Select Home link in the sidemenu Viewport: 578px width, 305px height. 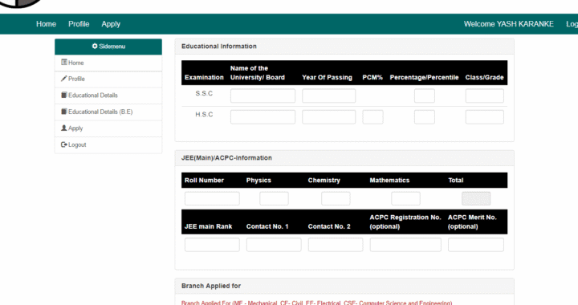click(x=76, y=63)
